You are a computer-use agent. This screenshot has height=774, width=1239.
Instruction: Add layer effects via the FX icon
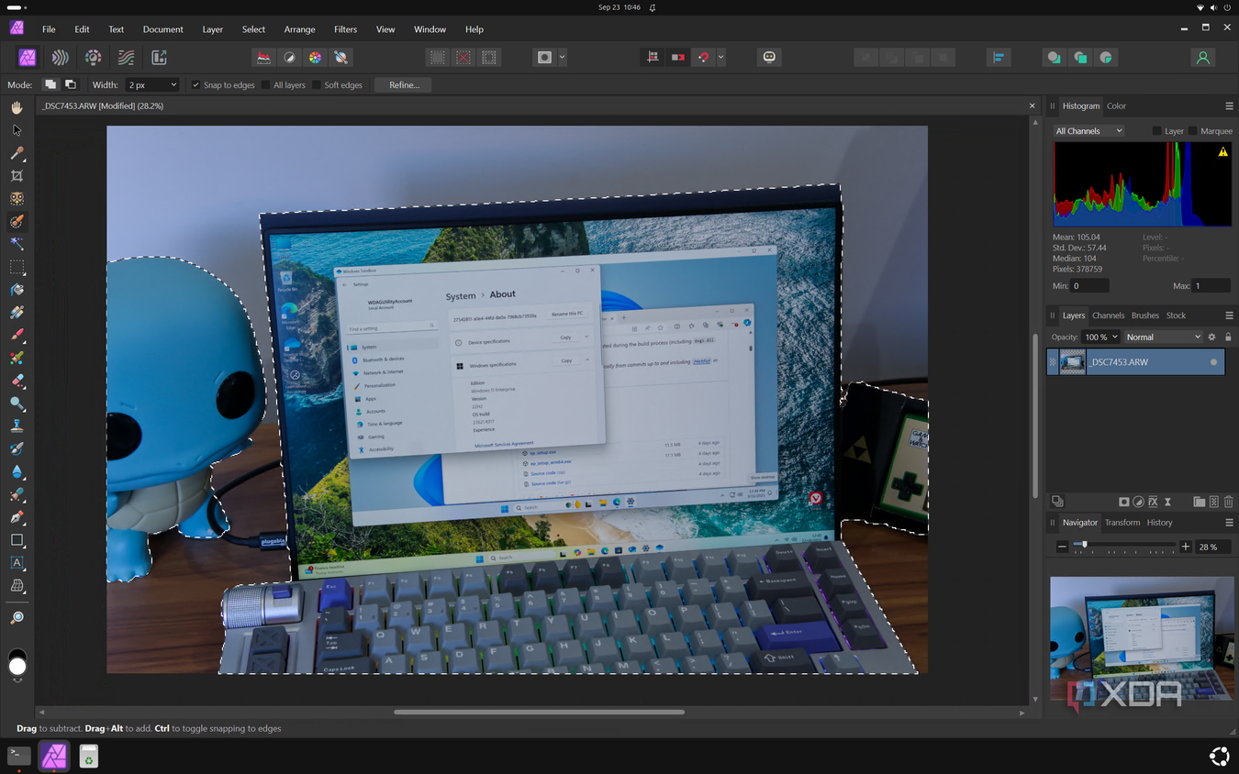coord(1153,503)
